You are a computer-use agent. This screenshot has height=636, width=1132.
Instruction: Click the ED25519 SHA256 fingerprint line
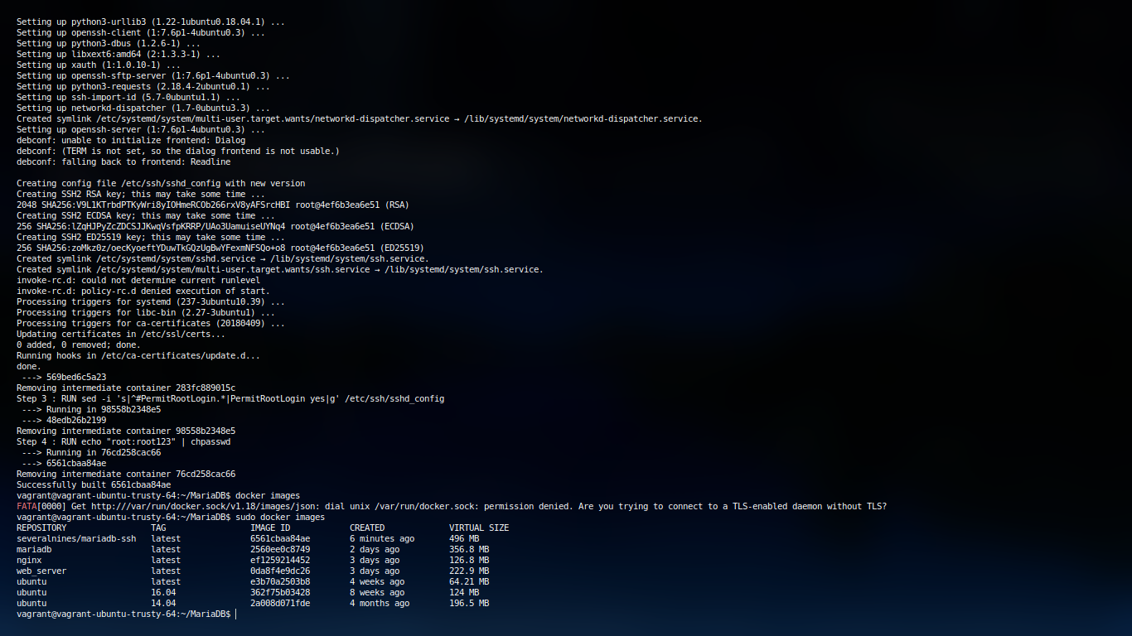pyautogui.click(x=220, y=248)
